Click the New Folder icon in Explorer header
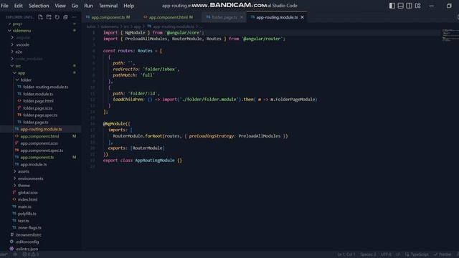 (49, 17)
